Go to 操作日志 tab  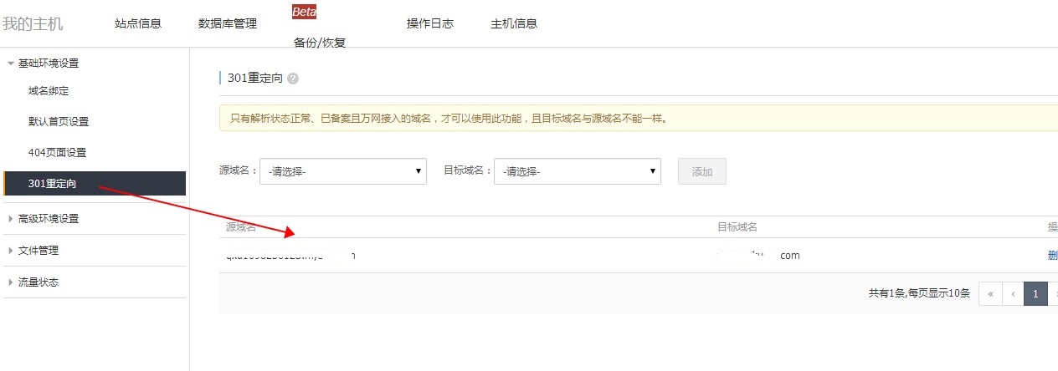click(430, 24)
